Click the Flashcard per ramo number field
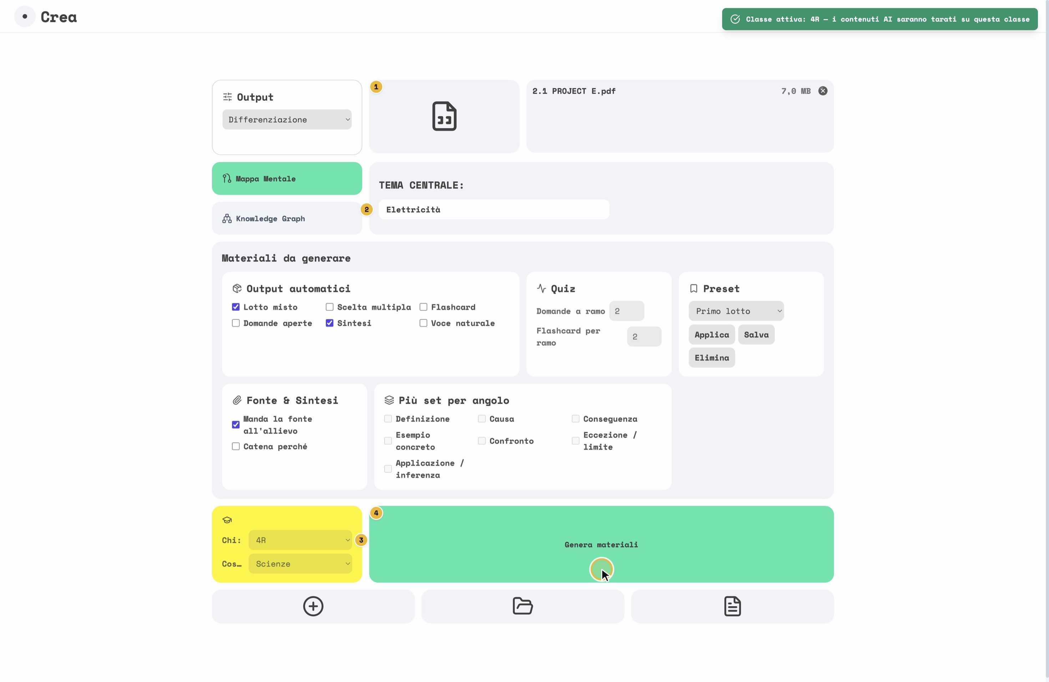The image size is (1049, 682). click(x=644, y=337)
